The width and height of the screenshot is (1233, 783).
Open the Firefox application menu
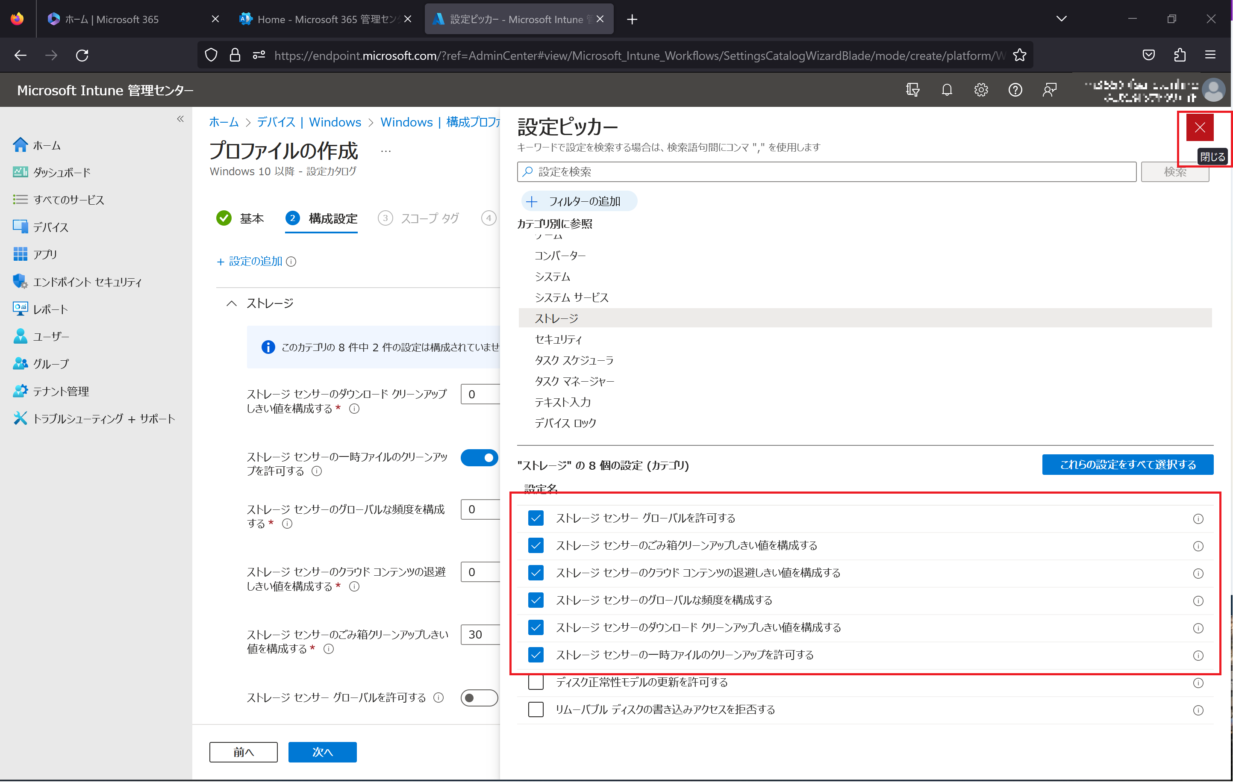1210,55
